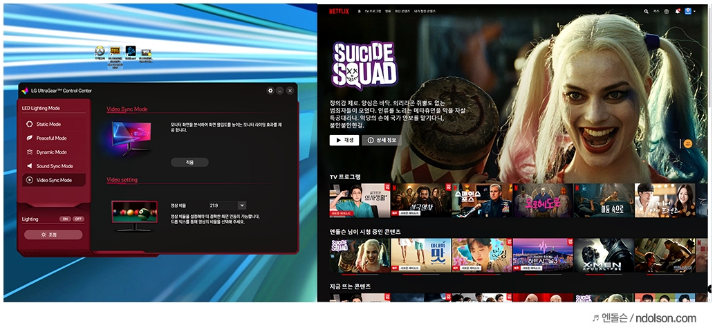Viewport: 715px width, 330px height.
Task: Click the Video Sync play-circle icon
Action: [x=30, y=181]
